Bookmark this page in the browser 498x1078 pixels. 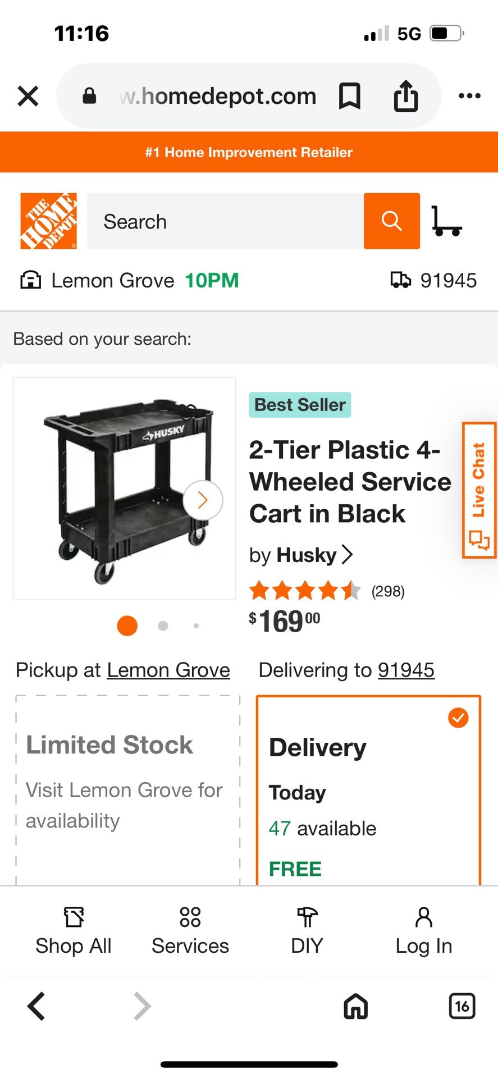coord(349,96)
